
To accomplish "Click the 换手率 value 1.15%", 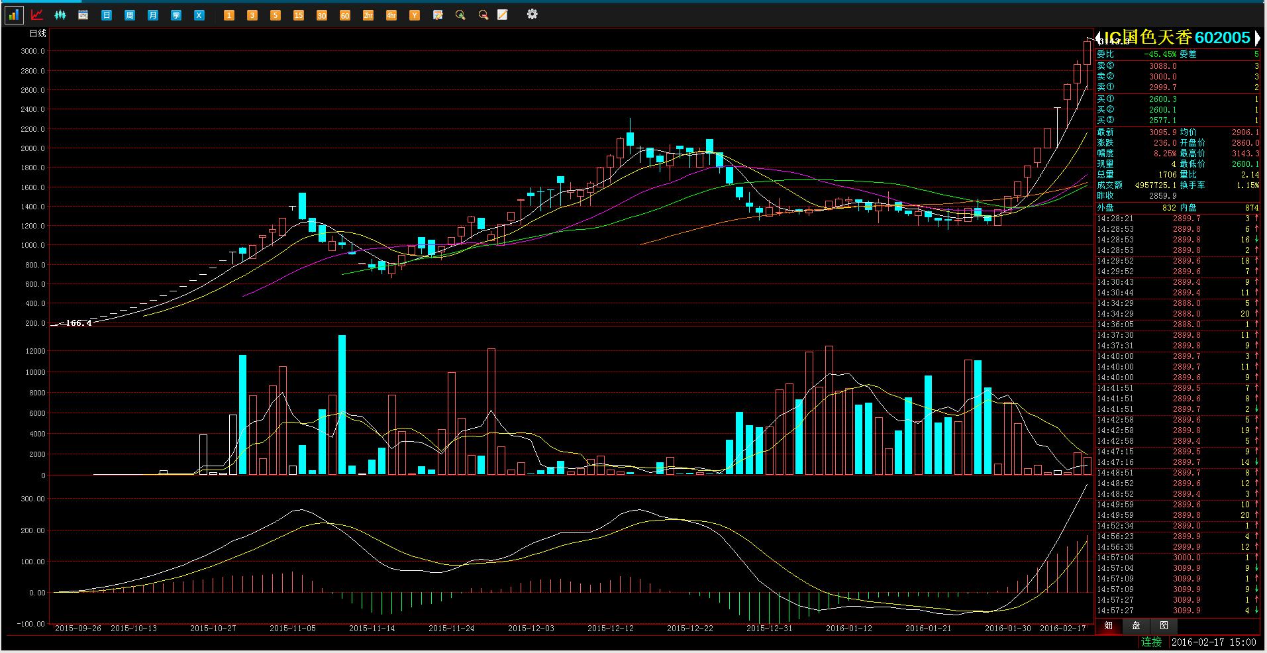I will [1248, 185].
